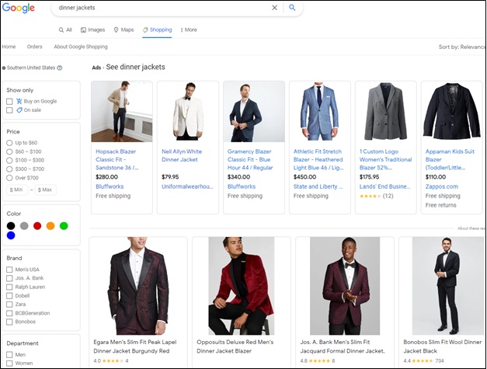Filter by orange color swatch
Screen dimensions: 487x369
tap(50, 226)
